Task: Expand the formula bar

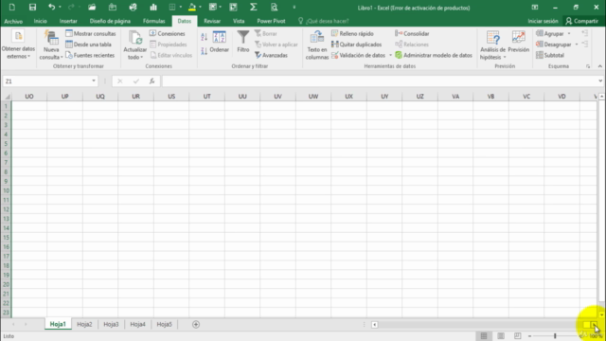Action: [600, 81]
